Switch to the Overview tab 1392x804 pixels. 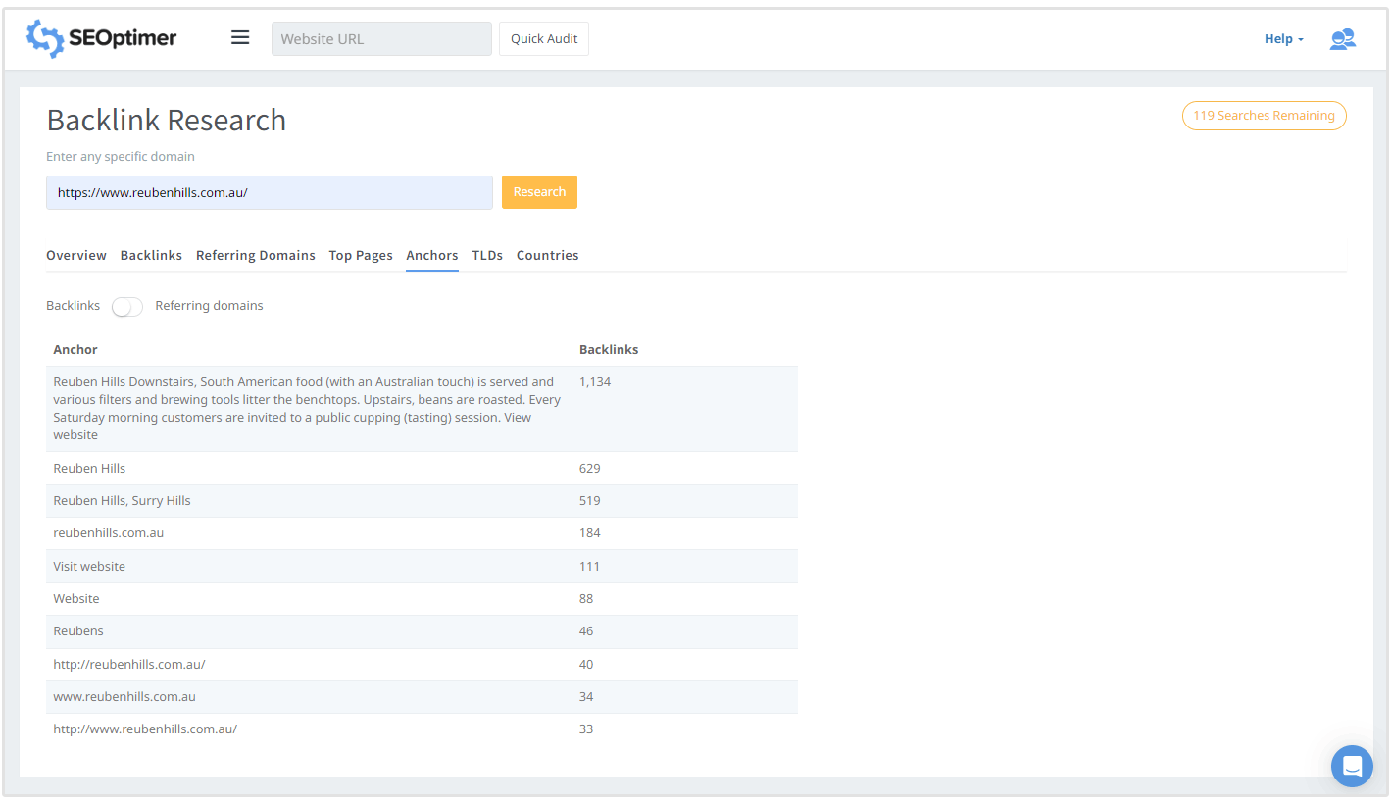coord(76,255)
